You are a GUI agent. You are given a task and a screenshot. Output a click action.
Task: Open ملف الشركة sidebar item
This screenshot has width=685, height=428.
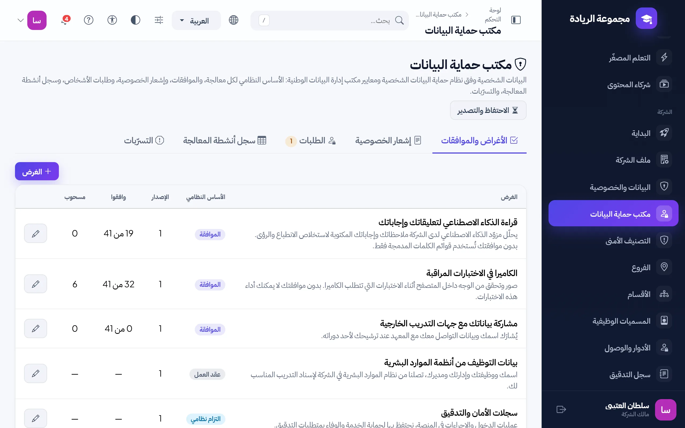613,160
